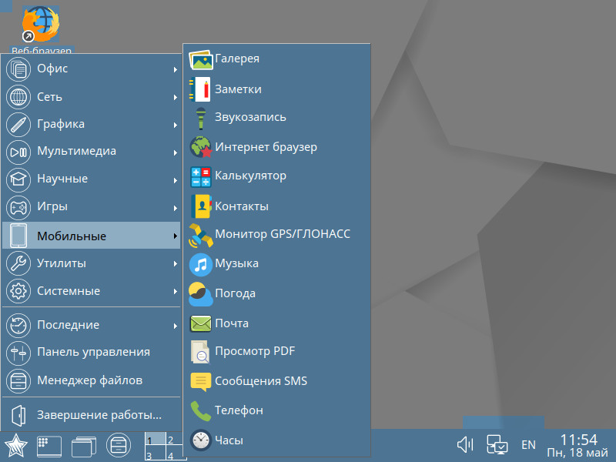The image size is (616, 462).
Task: Click the Монитор GPS/ГЛОНАСС label text
Action: tap(283, 234)
